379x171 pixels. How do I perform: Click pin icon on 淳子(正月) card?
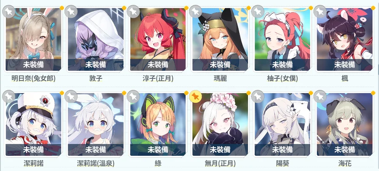point(133,12)
